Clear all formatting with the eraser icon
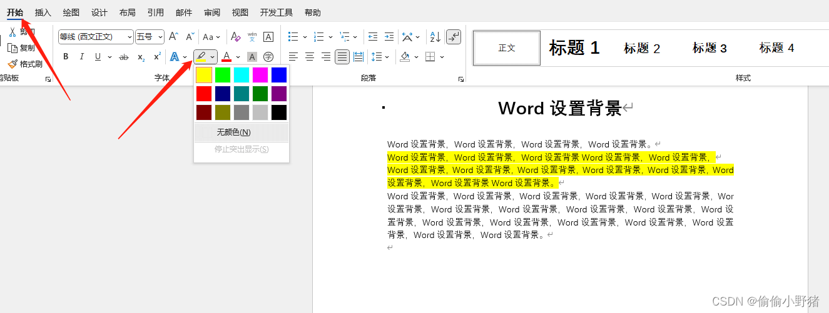This screenshot has height=313, width=829. click(x=235, y=37)
